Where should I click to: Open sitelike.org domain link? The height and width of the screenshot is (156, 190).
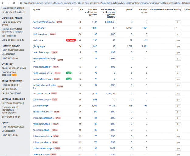[38, 28]
